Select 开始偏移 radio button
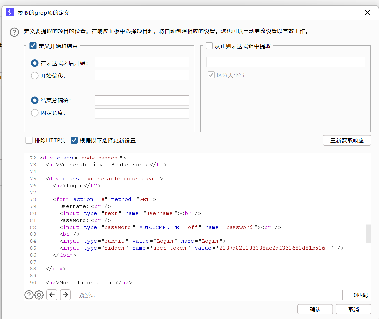Screen dimensions: 379x319 point(35,76)
